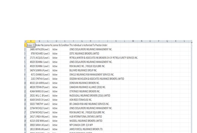This screenshot has width=197, height=133.
Task: Click the KATHLEEN name cell
Action: coord(39,49)
